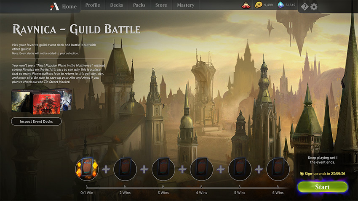Click the event deck boxes thumbnail
358x201 pixels.
pyautogui.click(x=42, y=101)
